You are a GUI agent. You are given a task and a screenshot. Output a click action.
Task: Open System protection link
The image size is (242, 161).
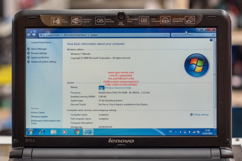click(x=40, y=57)
